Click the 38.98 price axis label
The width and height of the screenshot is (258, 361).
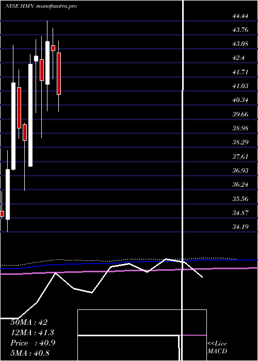[x=240, y=128]
